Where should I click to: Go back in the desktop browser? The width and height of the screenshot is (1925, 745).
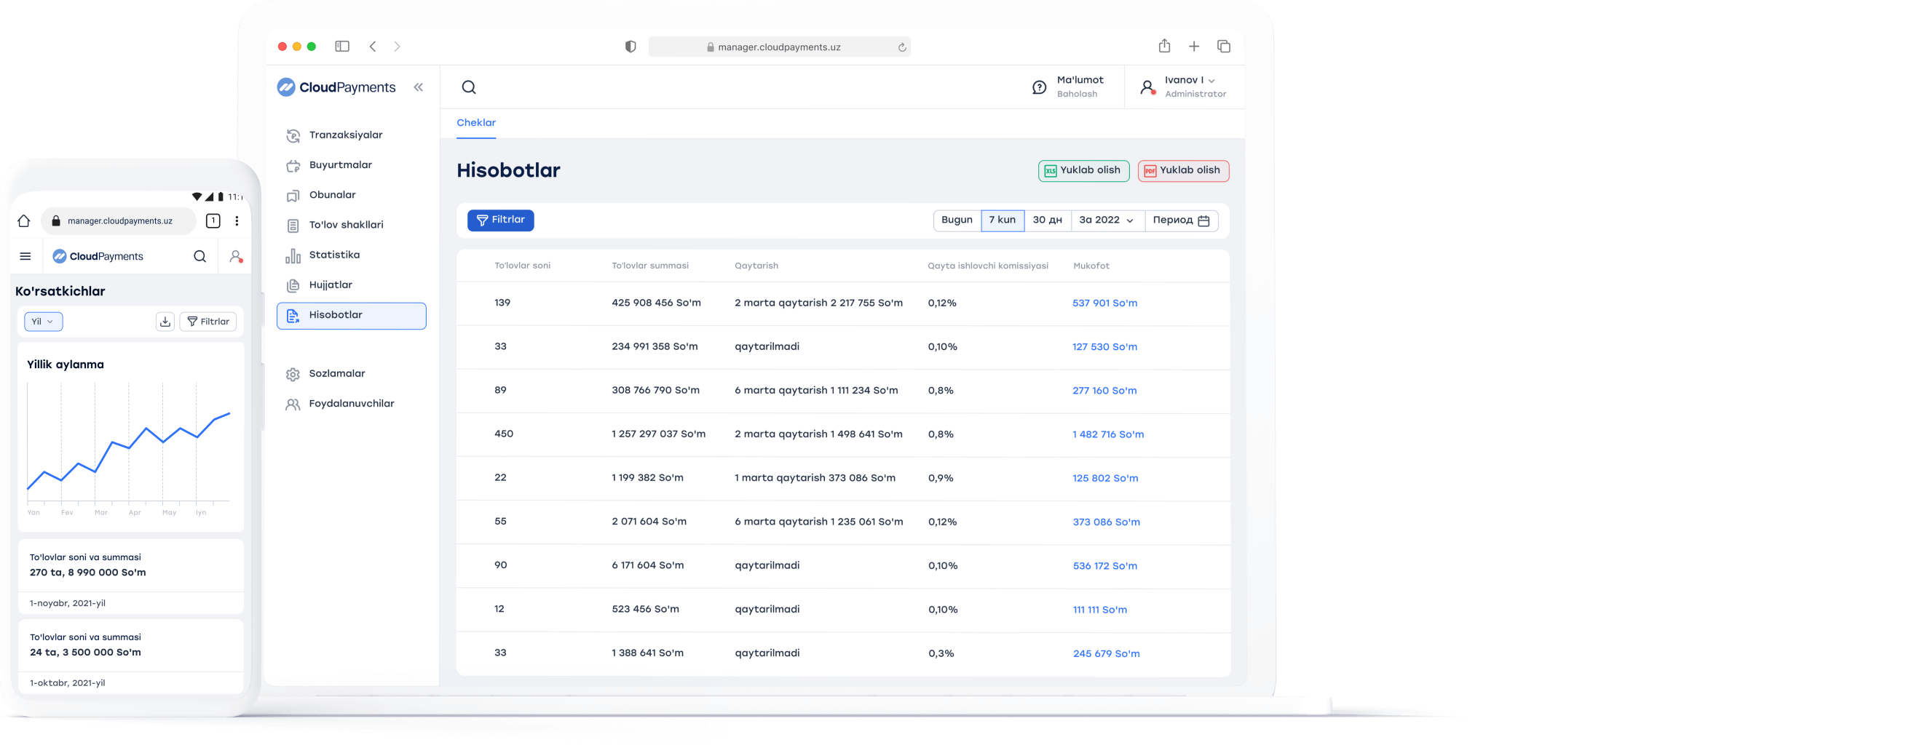373,47
